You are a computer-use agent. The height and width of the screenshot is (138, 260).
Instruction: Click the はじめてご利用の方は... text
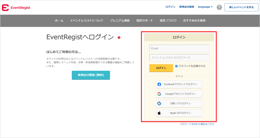[63, 52]
